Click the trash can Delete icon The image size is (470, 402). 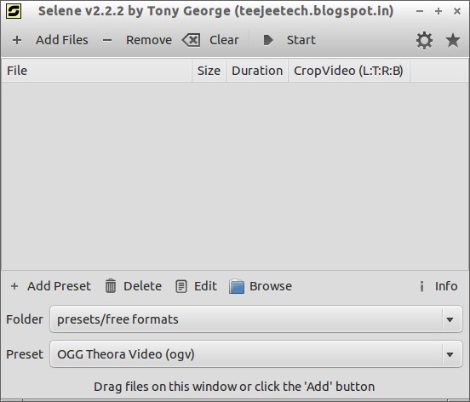pos(111,285)
